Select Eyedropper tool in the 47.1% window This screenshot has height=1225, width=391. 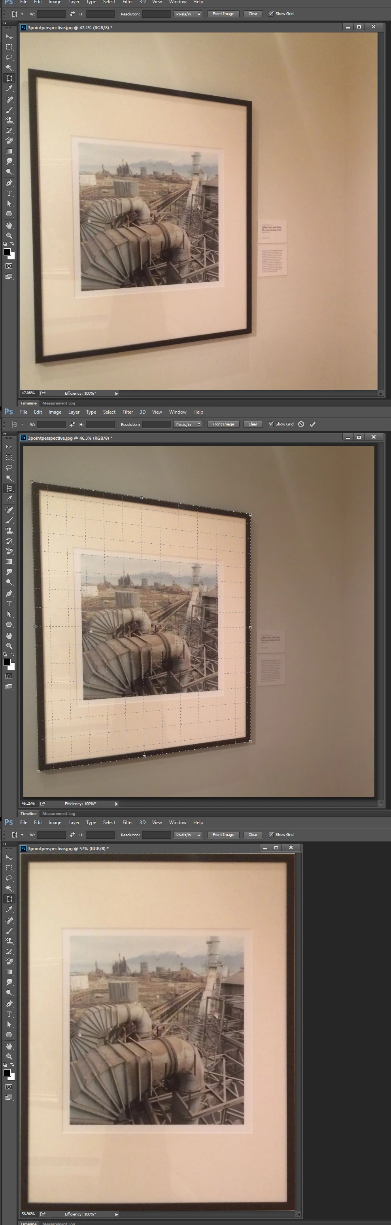9,89
